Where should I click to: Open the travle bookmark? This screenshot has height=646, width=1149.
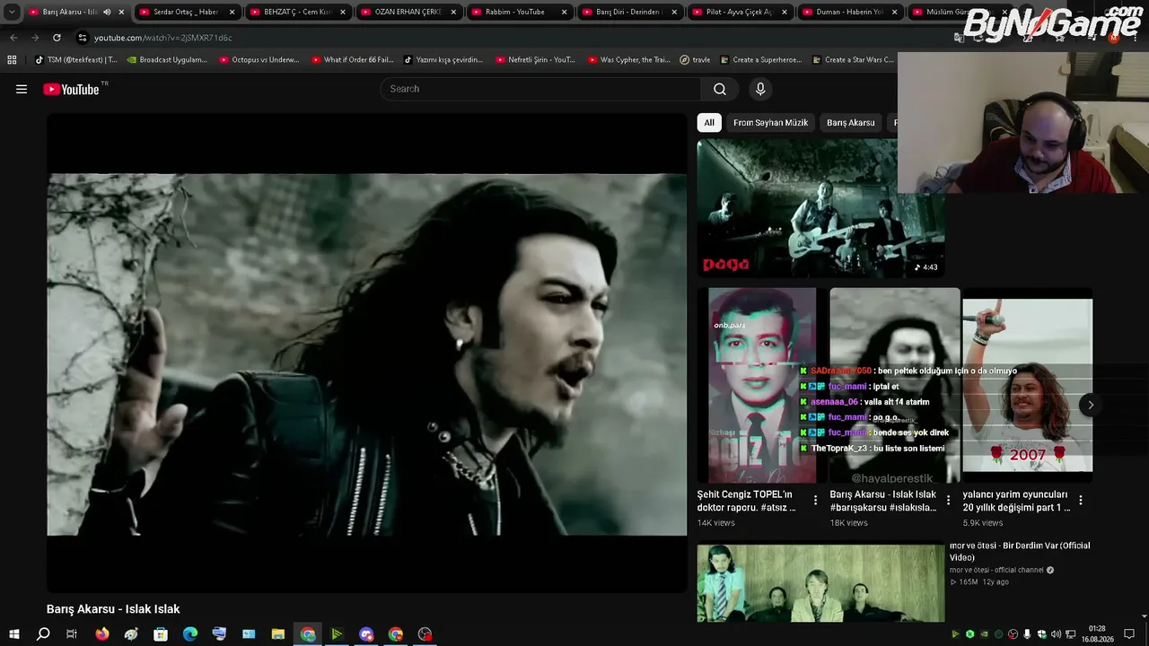696,60
